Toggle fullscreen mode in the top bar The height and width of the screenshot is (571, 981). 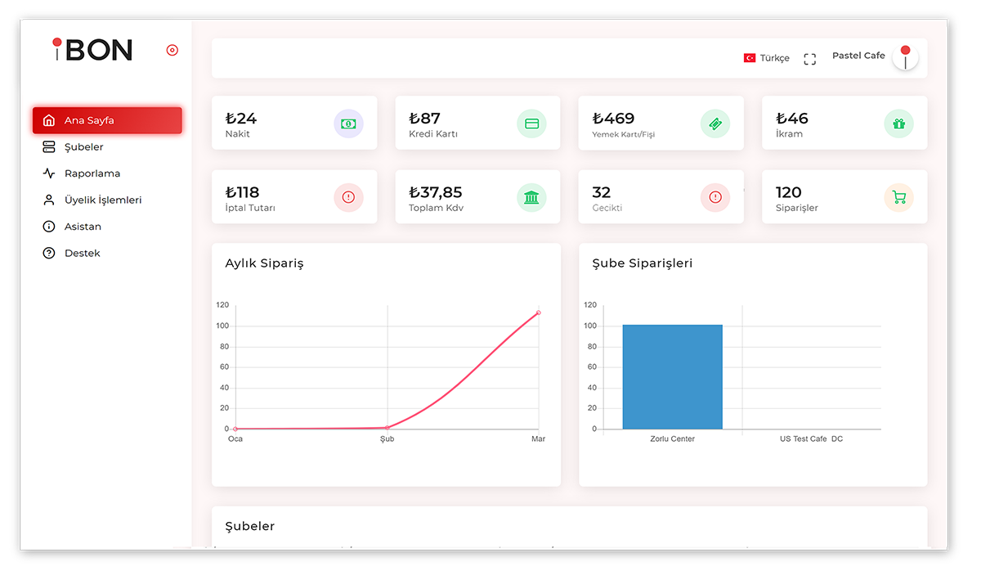[x=809, y=59]
